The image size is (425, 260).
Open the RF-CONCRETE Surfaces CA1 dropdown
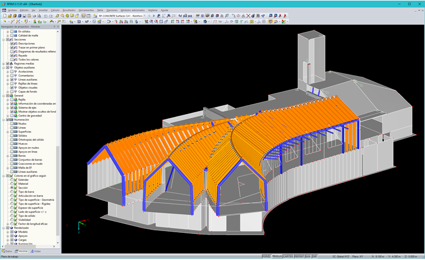point(145,16)
